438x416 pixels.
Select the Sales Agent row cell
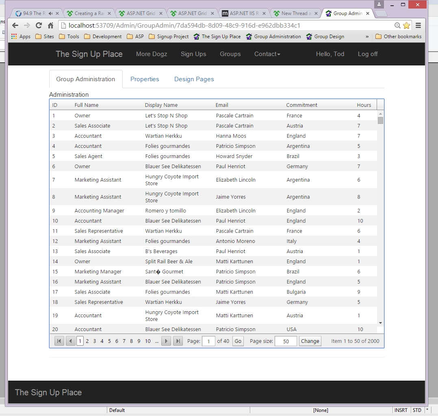pos(88,156)
